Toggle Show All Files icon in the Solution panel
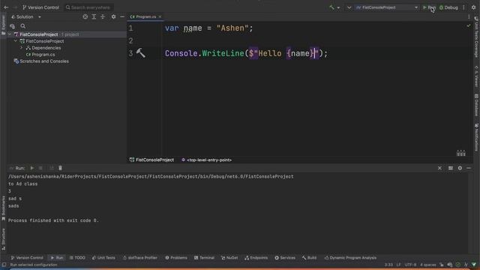This screenshot has width=480, height=270. [x=12, y=26]
